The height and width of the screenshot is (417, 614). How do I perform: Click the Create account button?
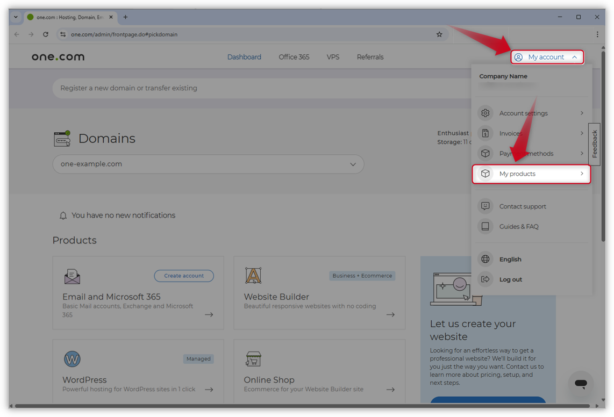[184, 276]
